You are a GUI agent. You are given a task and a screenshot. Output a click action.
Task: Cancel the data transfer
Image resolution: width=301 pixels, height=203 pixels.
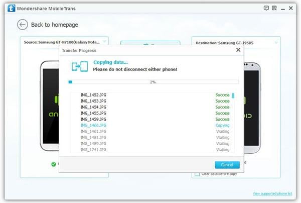coord(227,165)
